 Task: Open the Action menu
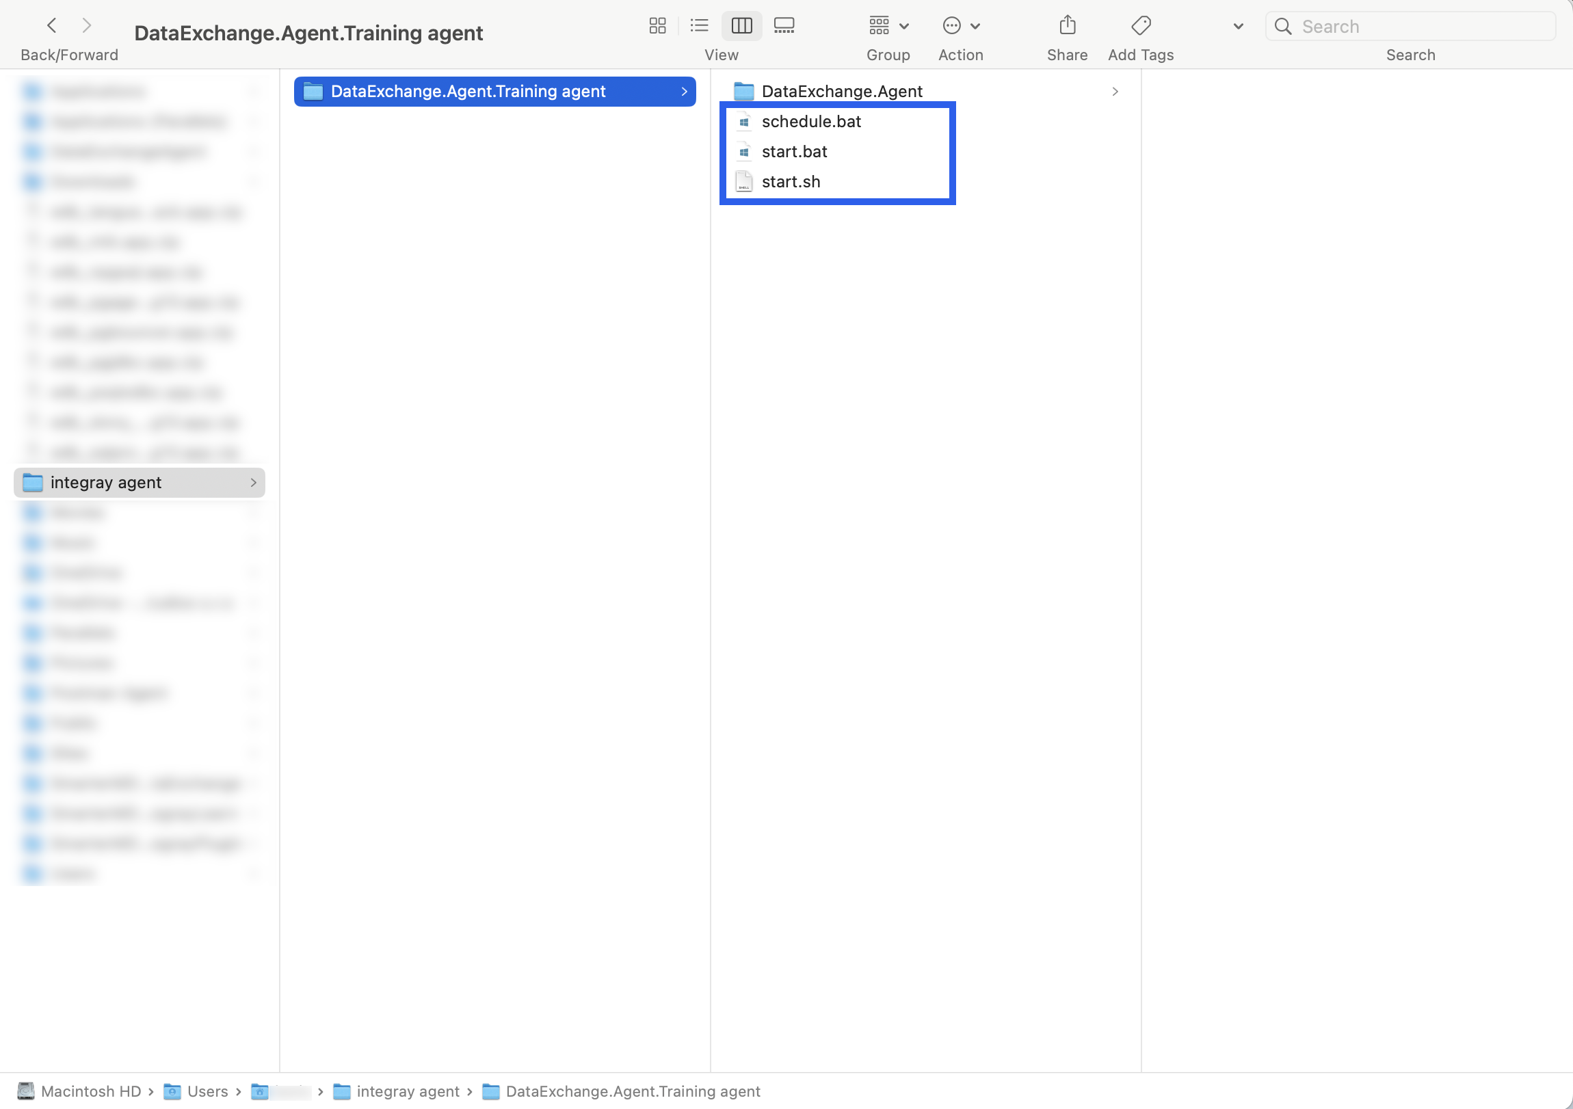click(x=960, y=26)
